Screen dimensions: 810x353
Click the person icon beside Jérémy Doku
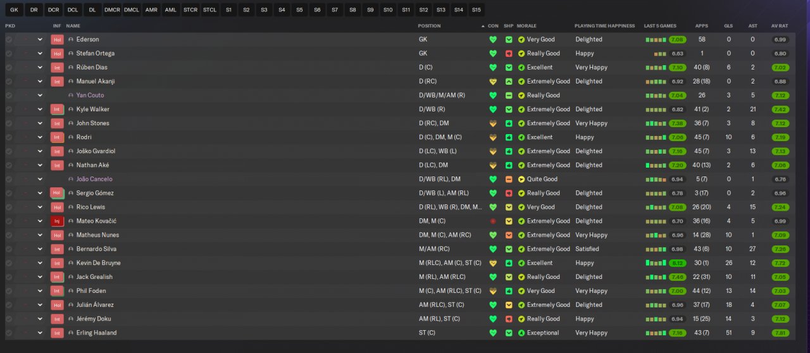pyautogui.click(x=71, y=319)
